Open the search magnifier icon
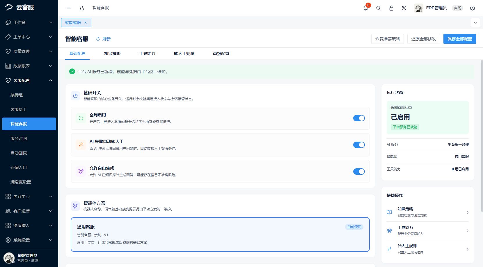 [x=379, y=8]
